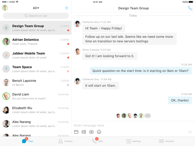Screen dimensions: 195x146
Task: Switch to the Meetings tab
Action: point(134,141)
